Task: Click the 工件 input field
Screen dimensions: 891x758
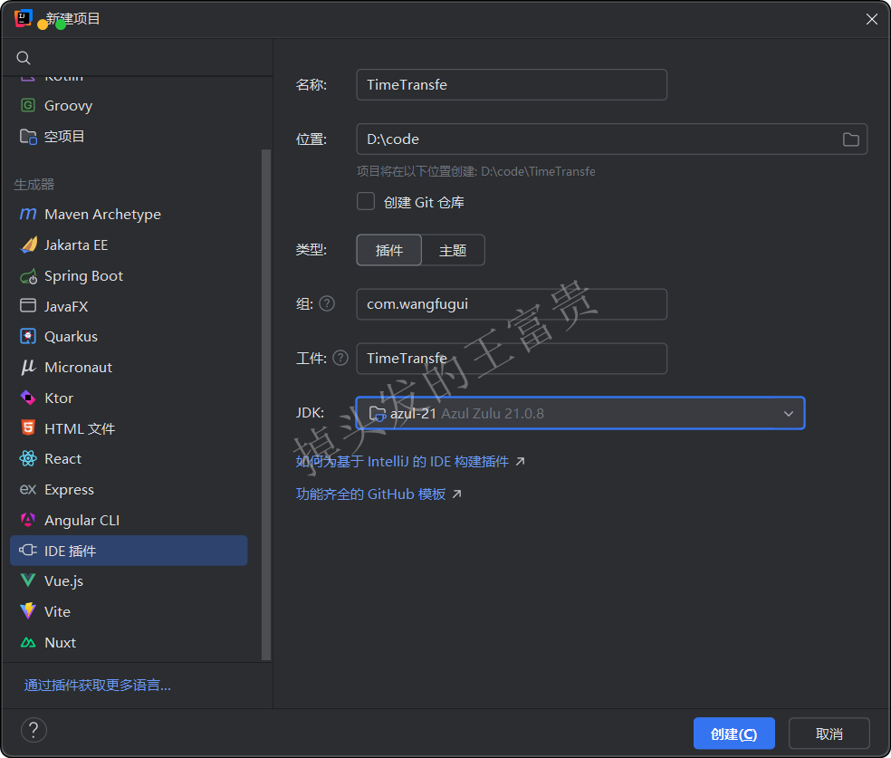Action: (x=512, y=358)
